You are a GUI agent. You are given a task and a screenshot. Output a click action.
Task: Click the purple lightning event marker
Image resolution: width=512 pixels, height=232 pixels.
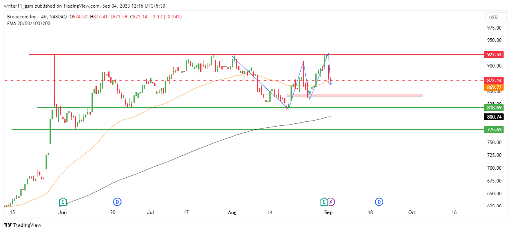point(331,202)
